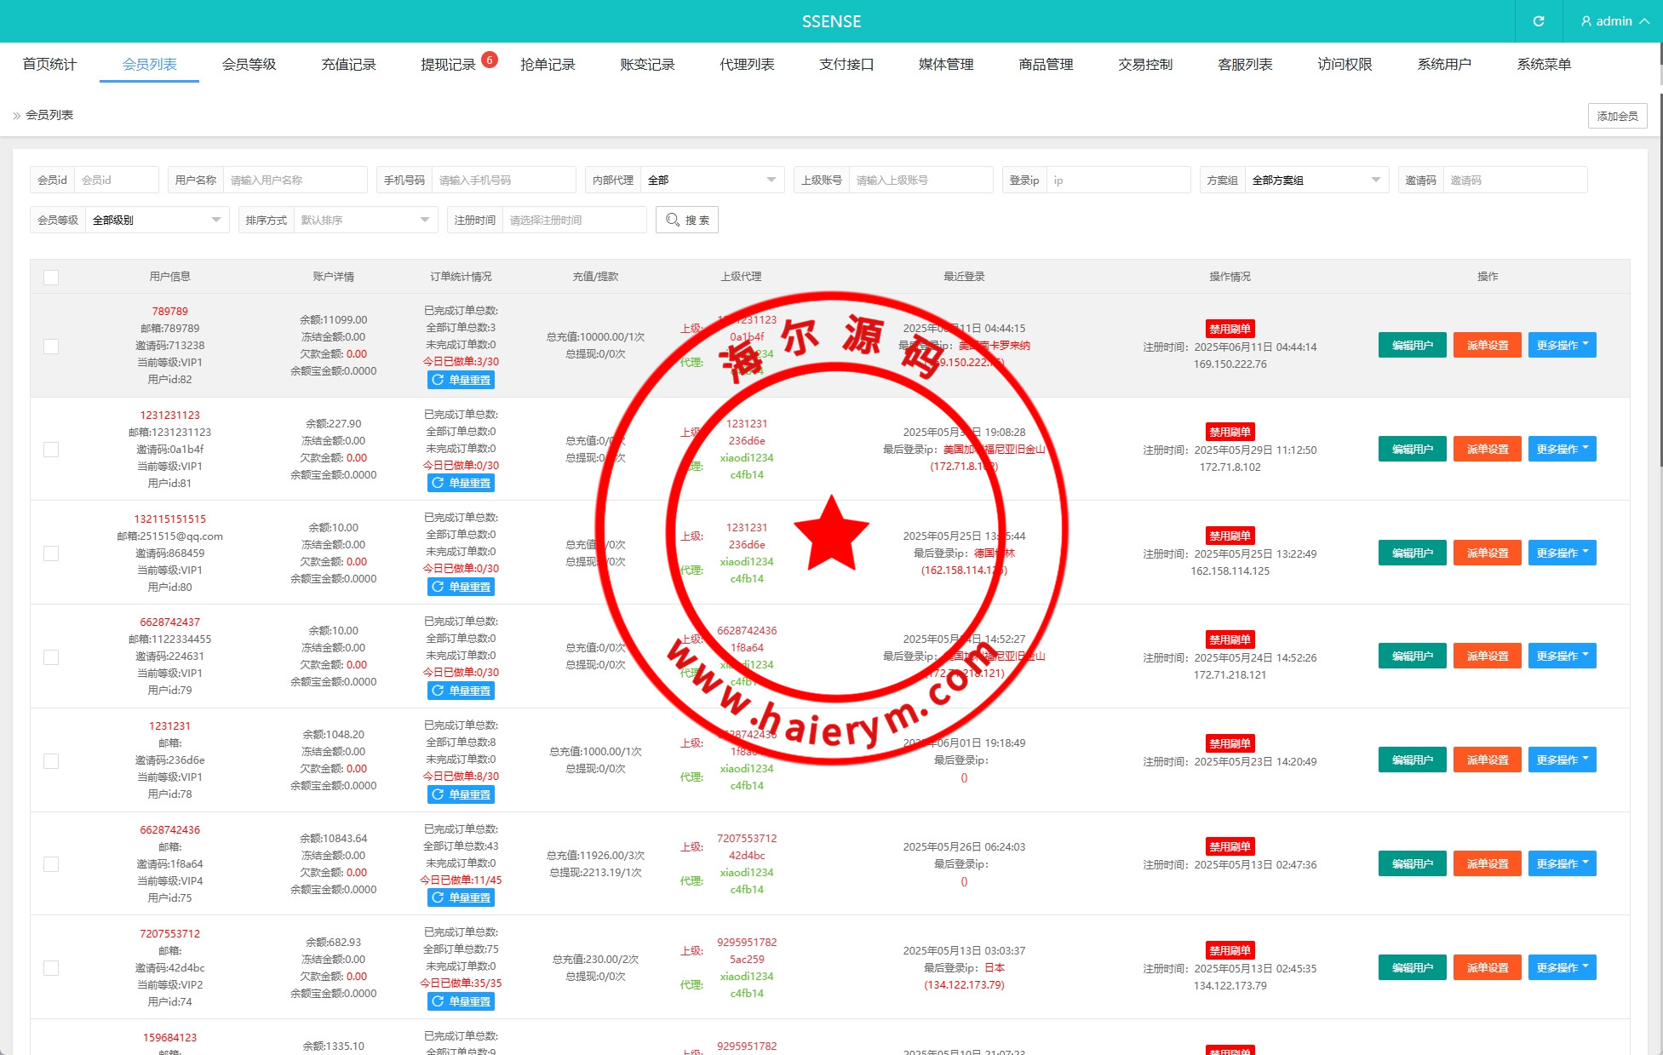Click the red 禁用刷单 tag for user 6628742437

[1230, 639]
